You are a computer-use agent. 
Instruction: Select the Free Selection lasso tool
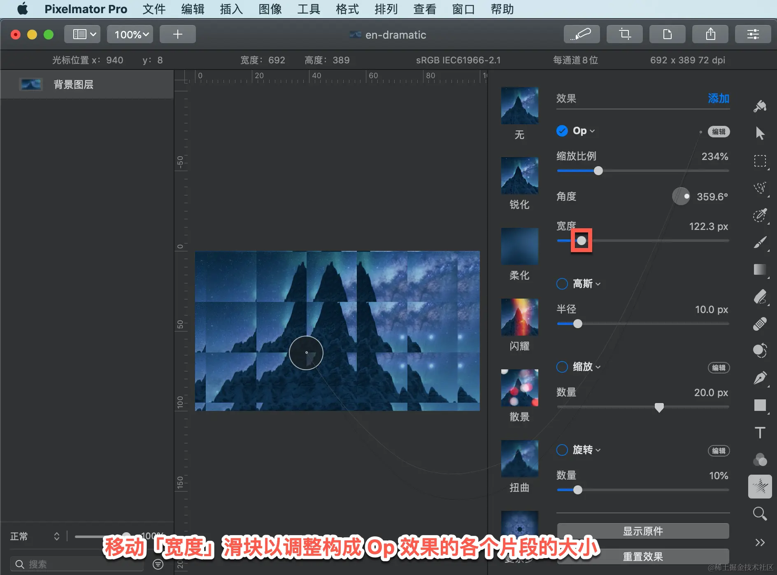point(760,188)
